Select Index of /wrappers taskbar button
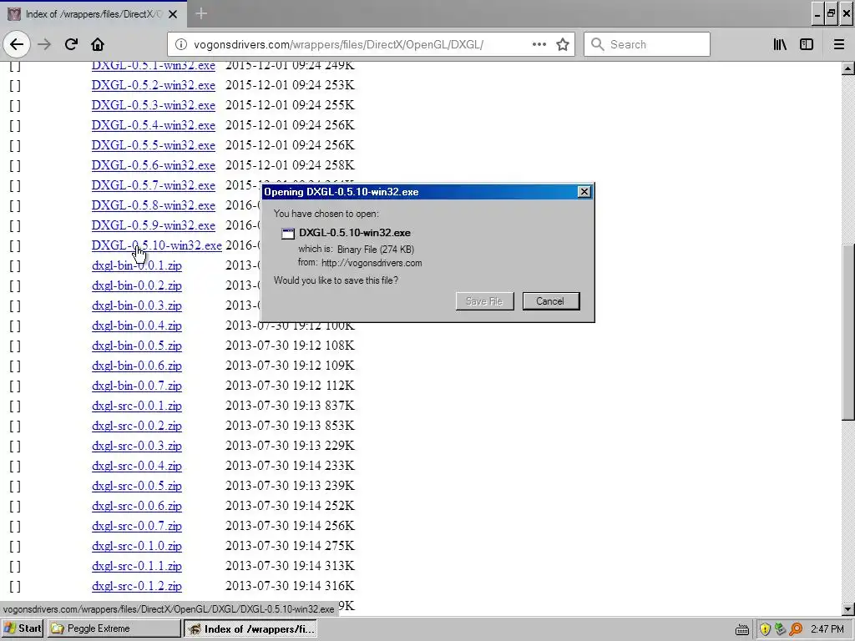The width and height of the screenshot is (855, 641). coord(250,628)
